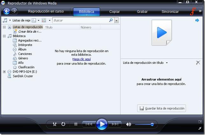Open the music category note icon

(x=5, y=20)
